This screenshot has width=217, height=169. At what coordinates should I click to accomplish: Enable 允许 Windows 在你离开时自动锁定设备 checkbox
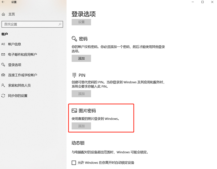[74, 163]
